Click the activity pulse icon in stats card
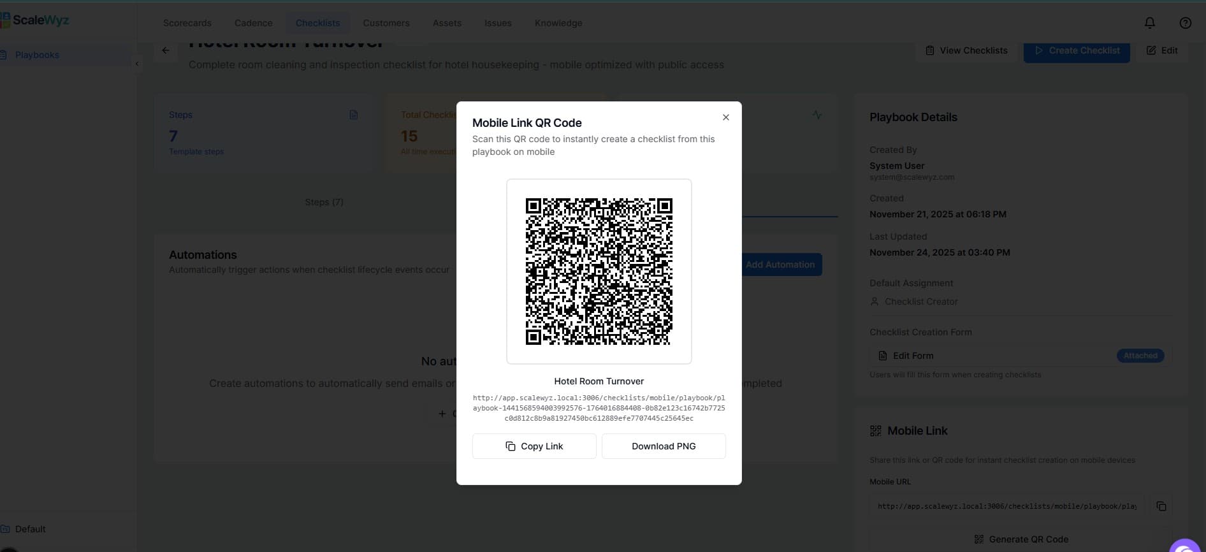1206x552 pixels. 817,115
